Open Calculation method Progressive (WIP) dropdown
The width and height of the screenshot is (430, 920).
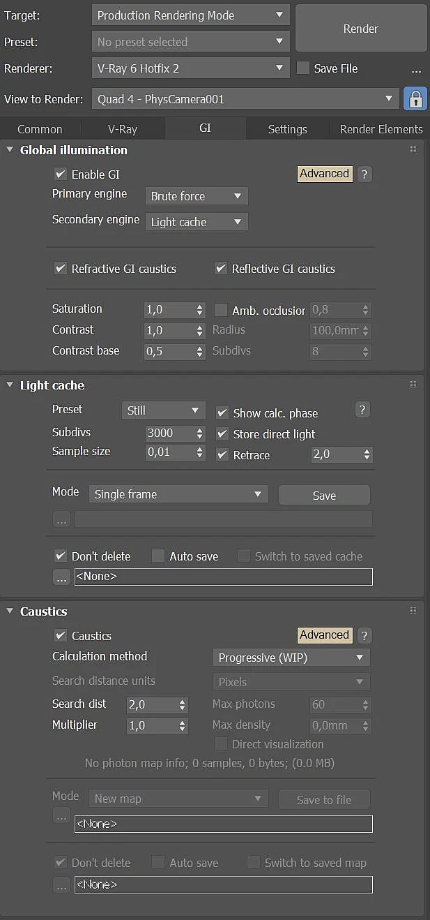click(291, 658)
